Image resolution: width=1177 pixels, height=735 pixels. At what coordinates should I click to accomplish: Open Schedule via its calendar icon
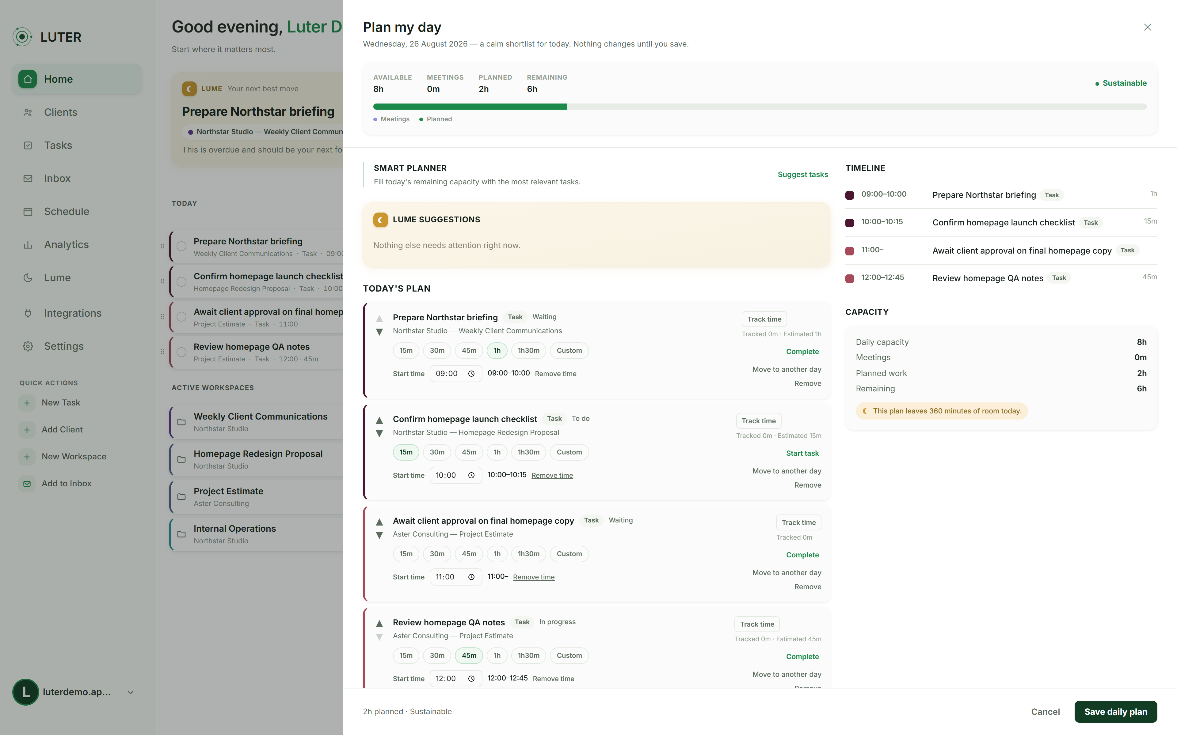tap(28, 211)
